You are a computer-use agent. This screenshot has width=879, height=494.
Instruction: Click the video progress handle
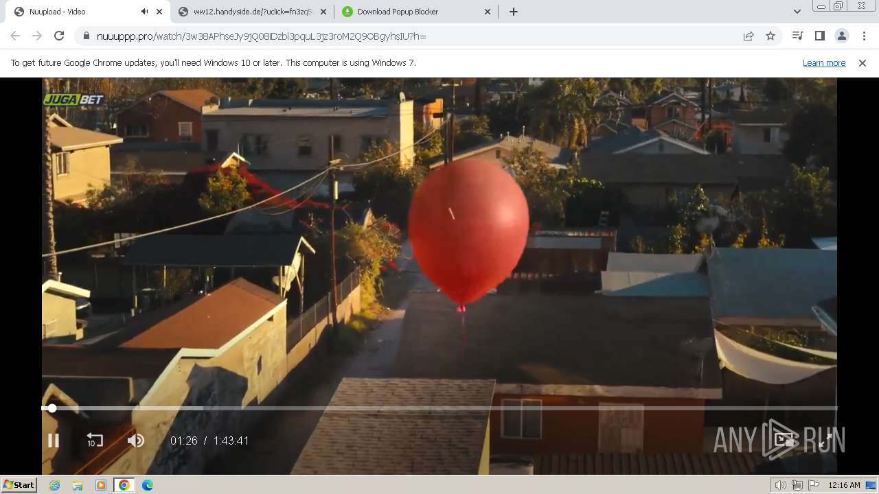click(52, 408)
